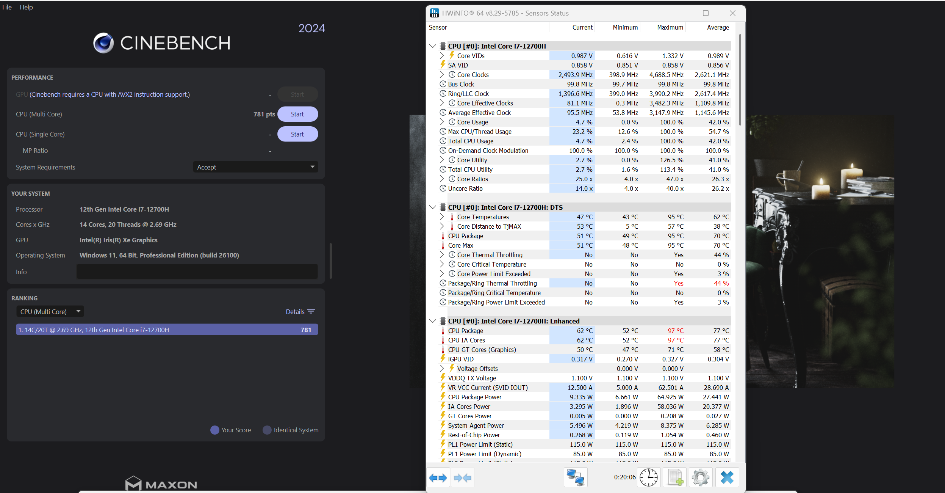
Task: Open HWiNFO sensor settings gear icon
Action: [701, 477]
